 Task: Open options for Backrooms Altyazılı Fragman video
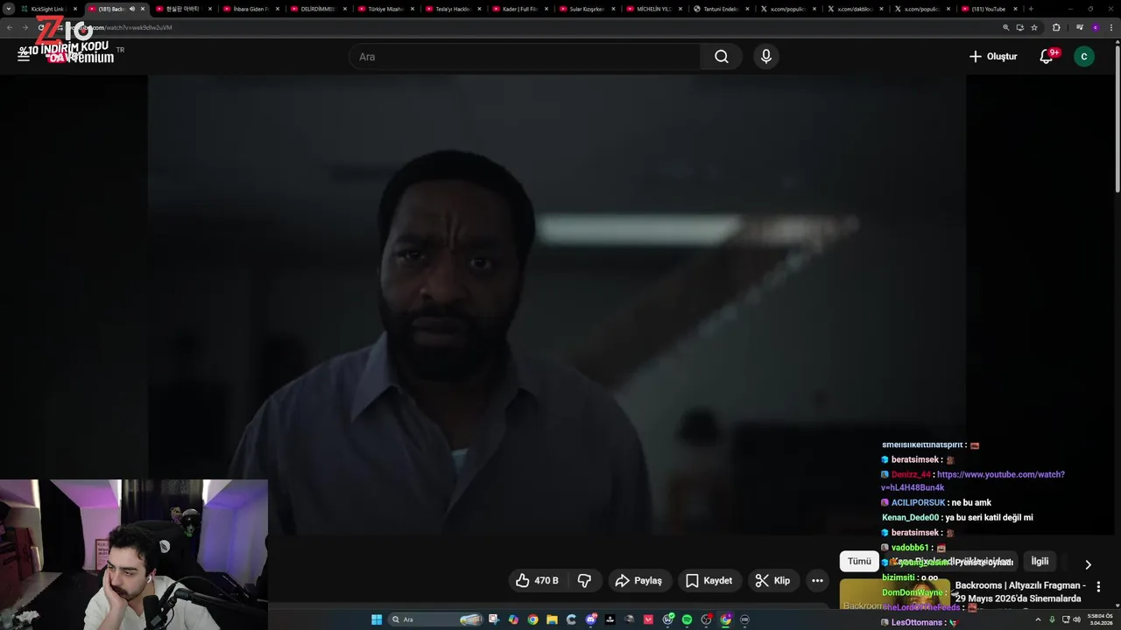pos(1098,587)
